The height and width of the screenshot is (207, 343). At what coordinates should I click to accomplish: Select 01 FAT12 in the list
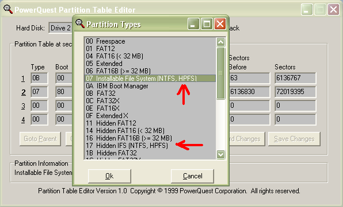tap(150, 49)
